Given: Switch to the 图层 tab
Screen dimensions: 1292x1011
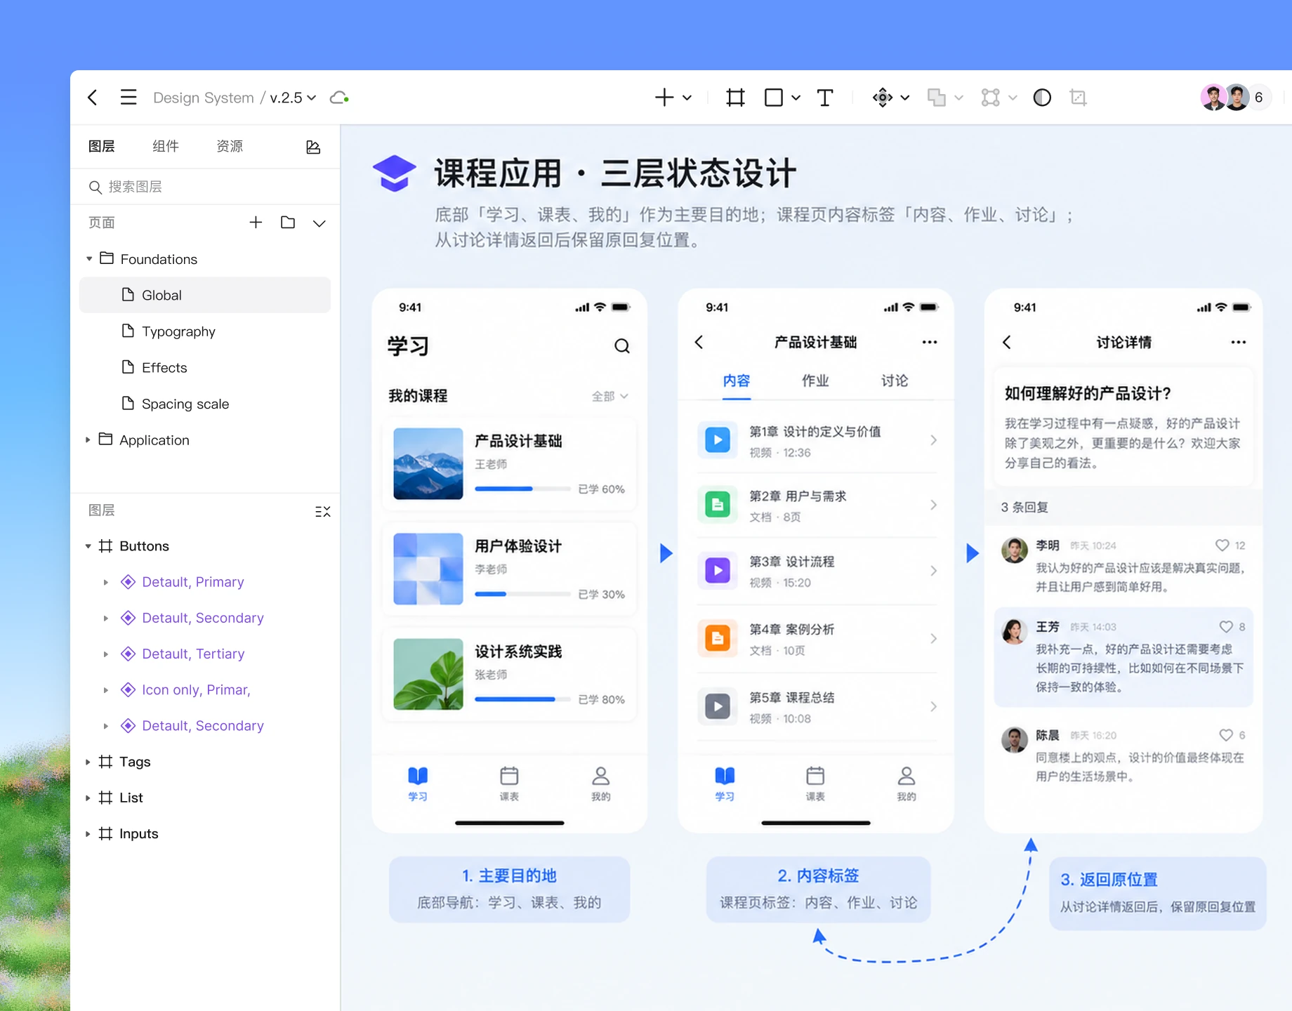Looking at the screenshot, I should point(102,146).
